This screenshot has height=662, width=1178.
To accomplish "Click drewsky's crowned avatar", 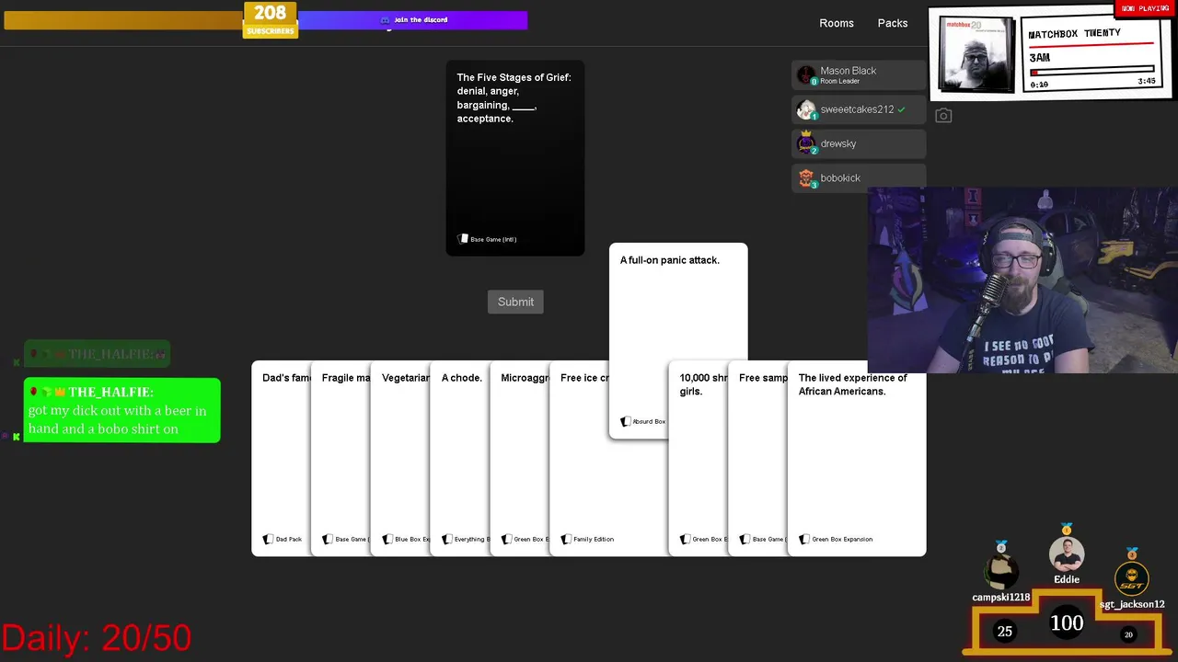I will pos(806,143).
